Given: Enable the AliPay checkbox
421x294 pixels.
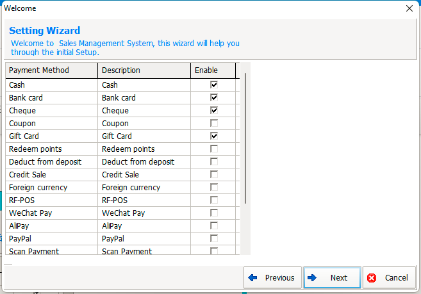Looking at the screenshot, I should 214,226.
